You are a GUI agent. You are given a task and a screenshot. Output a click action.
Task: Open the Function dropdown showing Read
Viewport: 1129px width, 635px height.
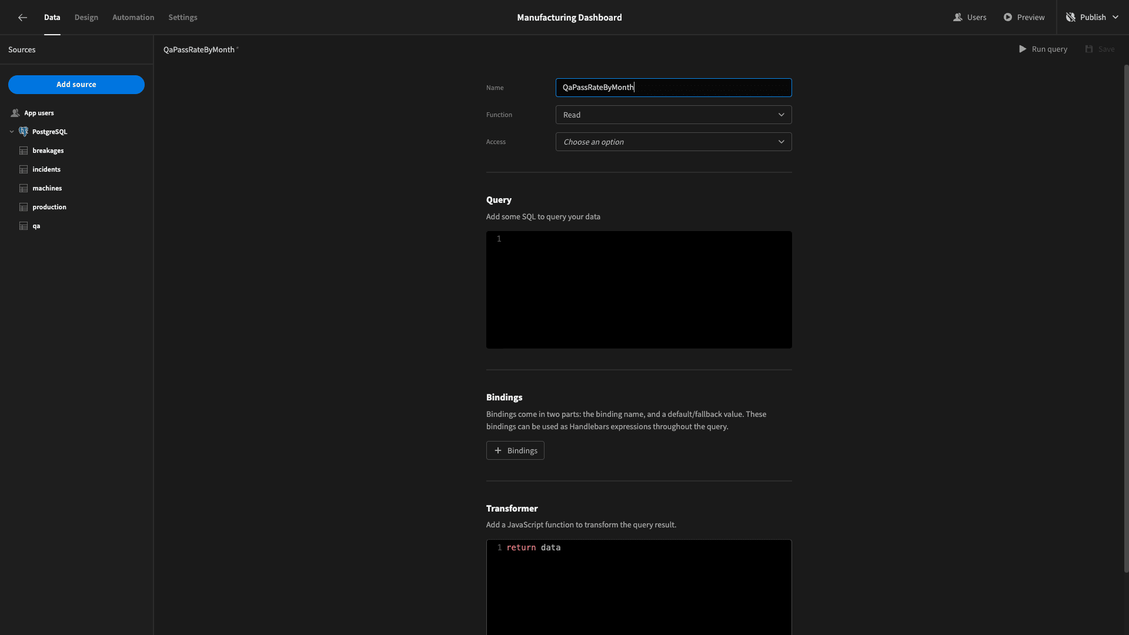(673, 115)
